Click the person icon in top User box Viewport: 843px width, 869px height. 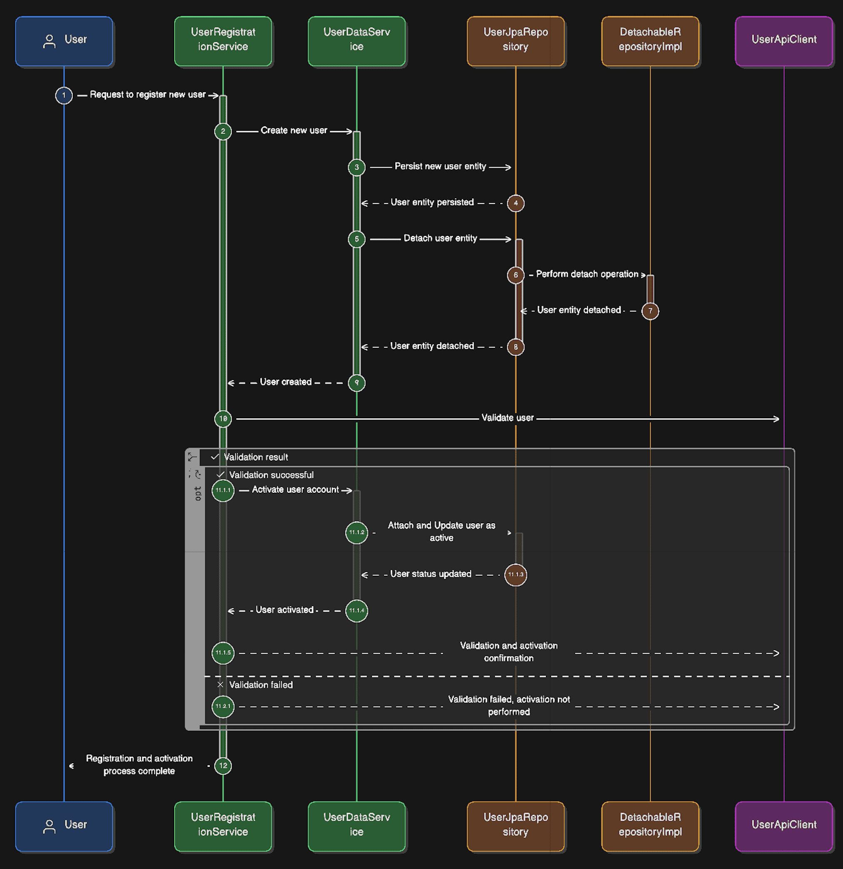49,41
